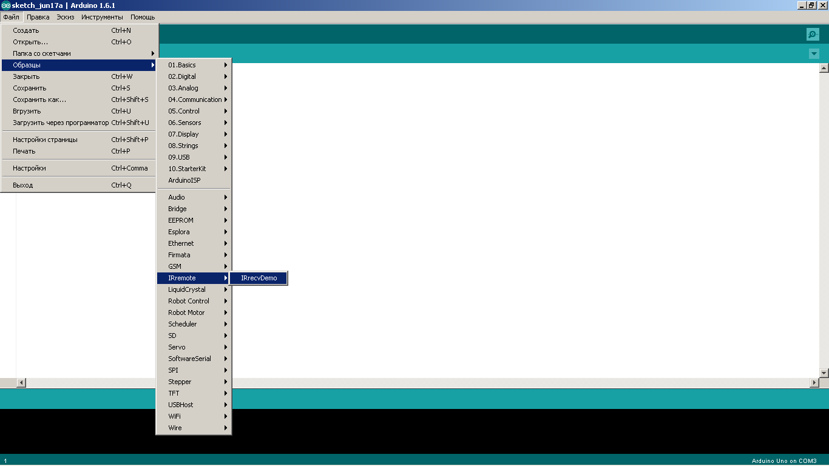The height and width of the screenshot is (466, 829).
Task: Open EEPROM library examples
Action: (x=194, y=220)
